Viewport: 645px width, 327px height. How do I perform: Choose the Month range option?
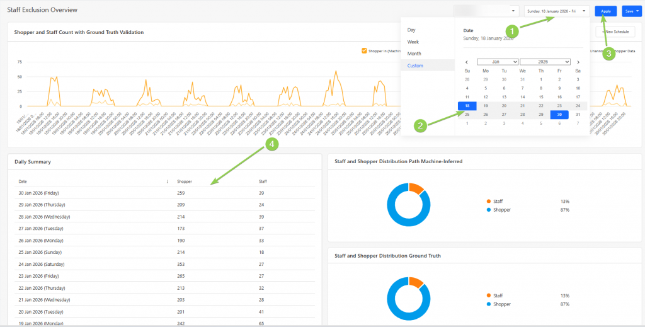[414, 54]
